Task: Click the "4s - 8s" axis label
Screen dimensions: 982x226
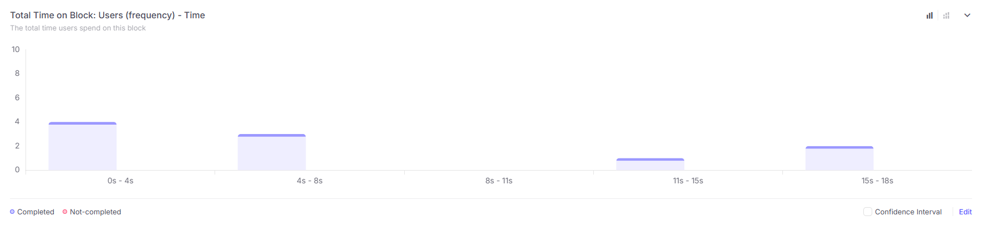Action: [309, 181]
